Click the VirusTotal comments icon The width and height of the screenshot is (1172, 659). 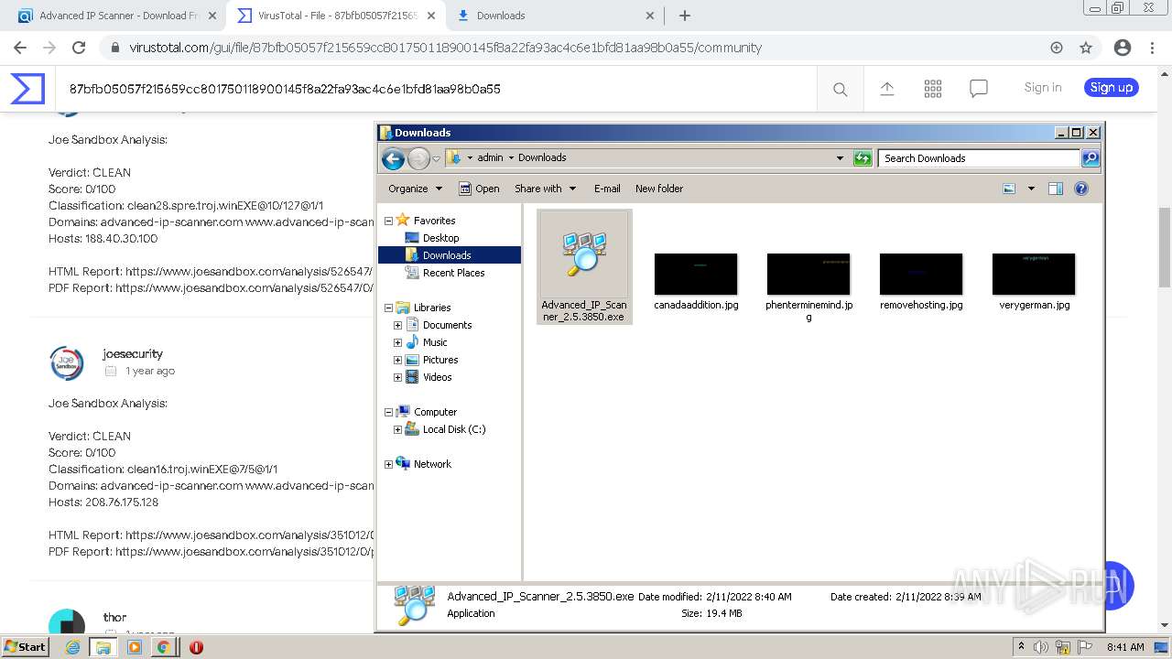click(979, 89)
